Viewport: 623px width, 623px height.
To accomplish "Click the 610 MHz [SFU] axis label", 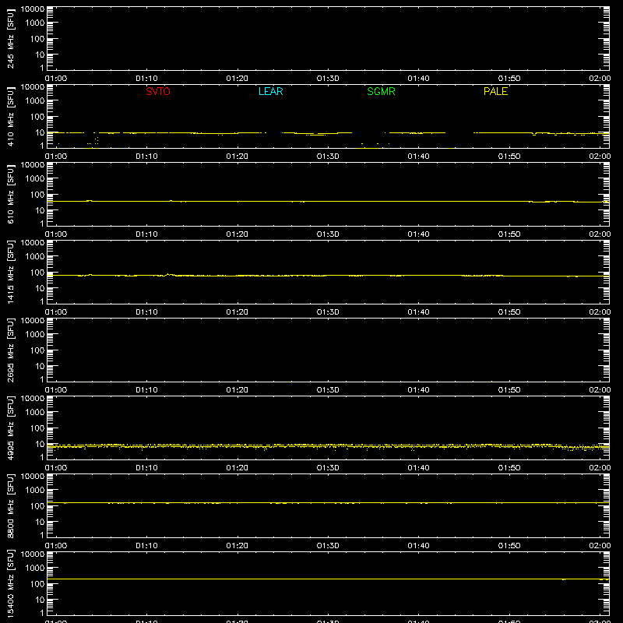I will [10, 195].
